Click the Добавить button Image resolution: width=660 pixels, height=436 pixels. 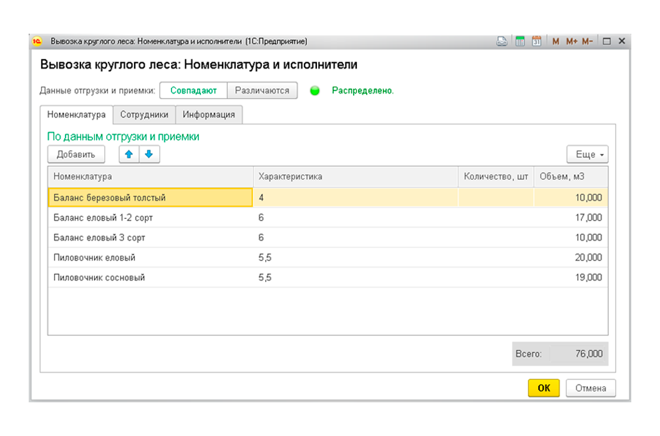(76, 155)
